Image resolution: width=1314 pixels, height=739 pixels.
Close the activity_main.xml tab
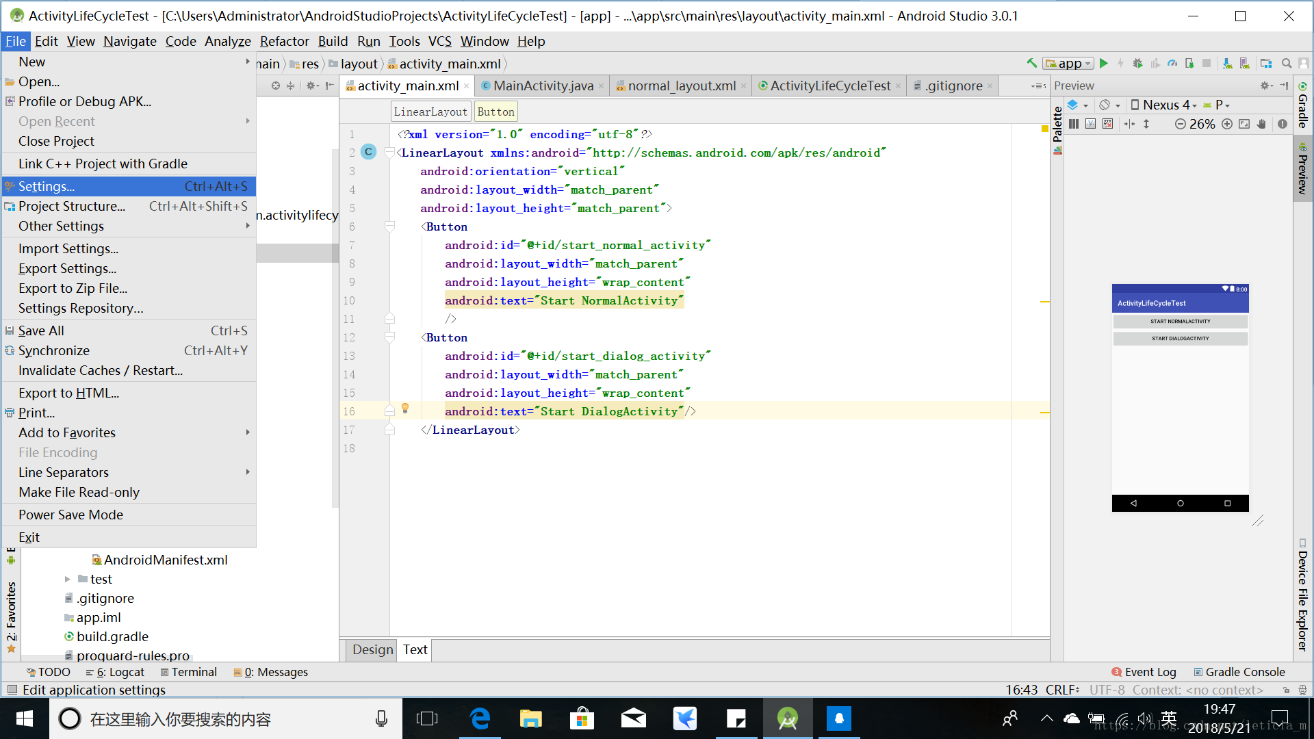pos(467,86)
